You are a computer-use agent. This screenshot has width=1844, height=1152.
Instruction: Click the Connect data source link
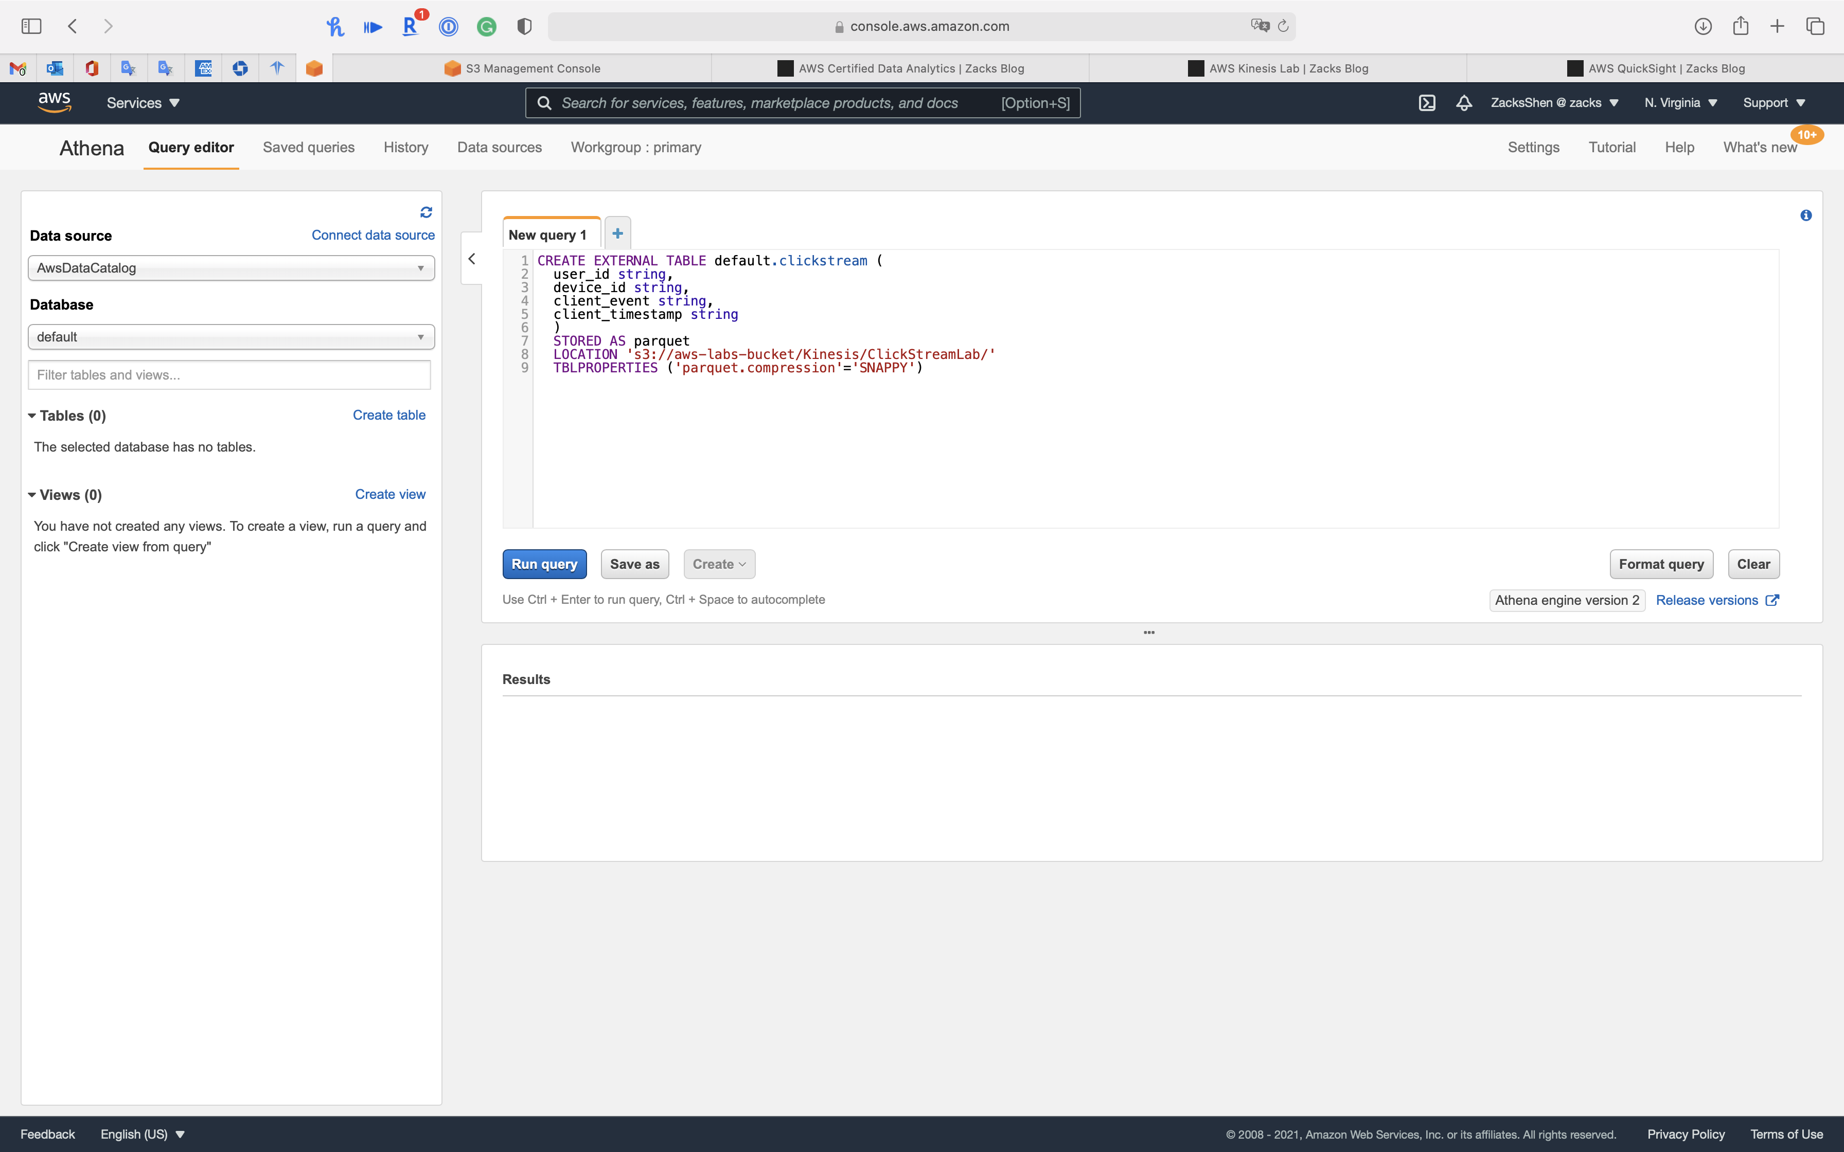373,236
